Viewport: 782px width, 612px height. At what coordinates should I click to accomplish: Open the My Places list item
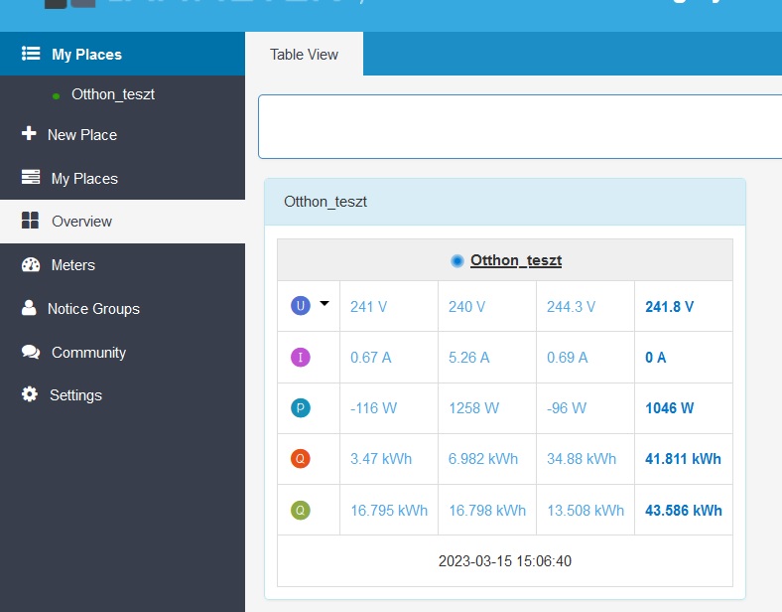coord(84,179)
